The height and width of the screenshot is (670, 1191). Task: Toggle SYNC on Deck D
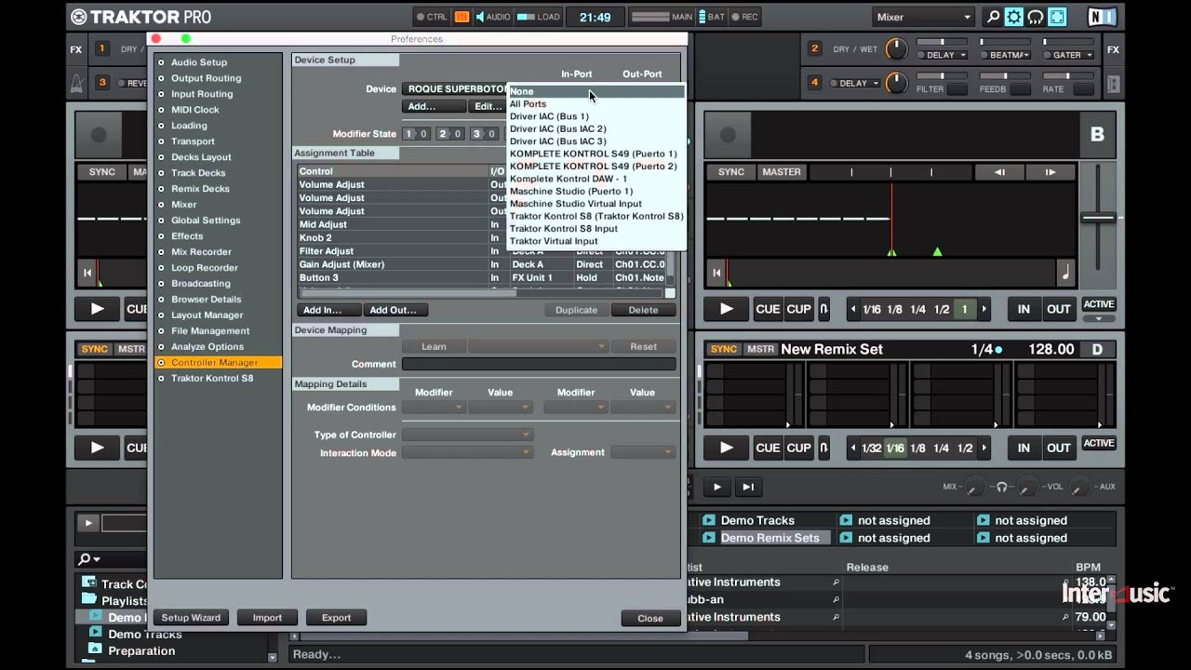pyautogui.click(x=724, y=349)
